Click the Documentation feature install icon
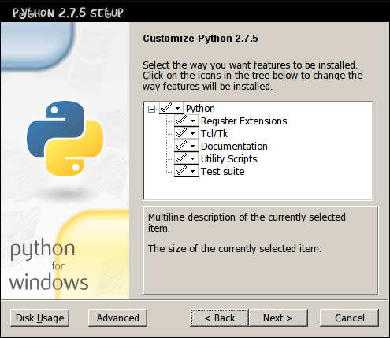This screenshot has height=338, width=390. point(186,146)
